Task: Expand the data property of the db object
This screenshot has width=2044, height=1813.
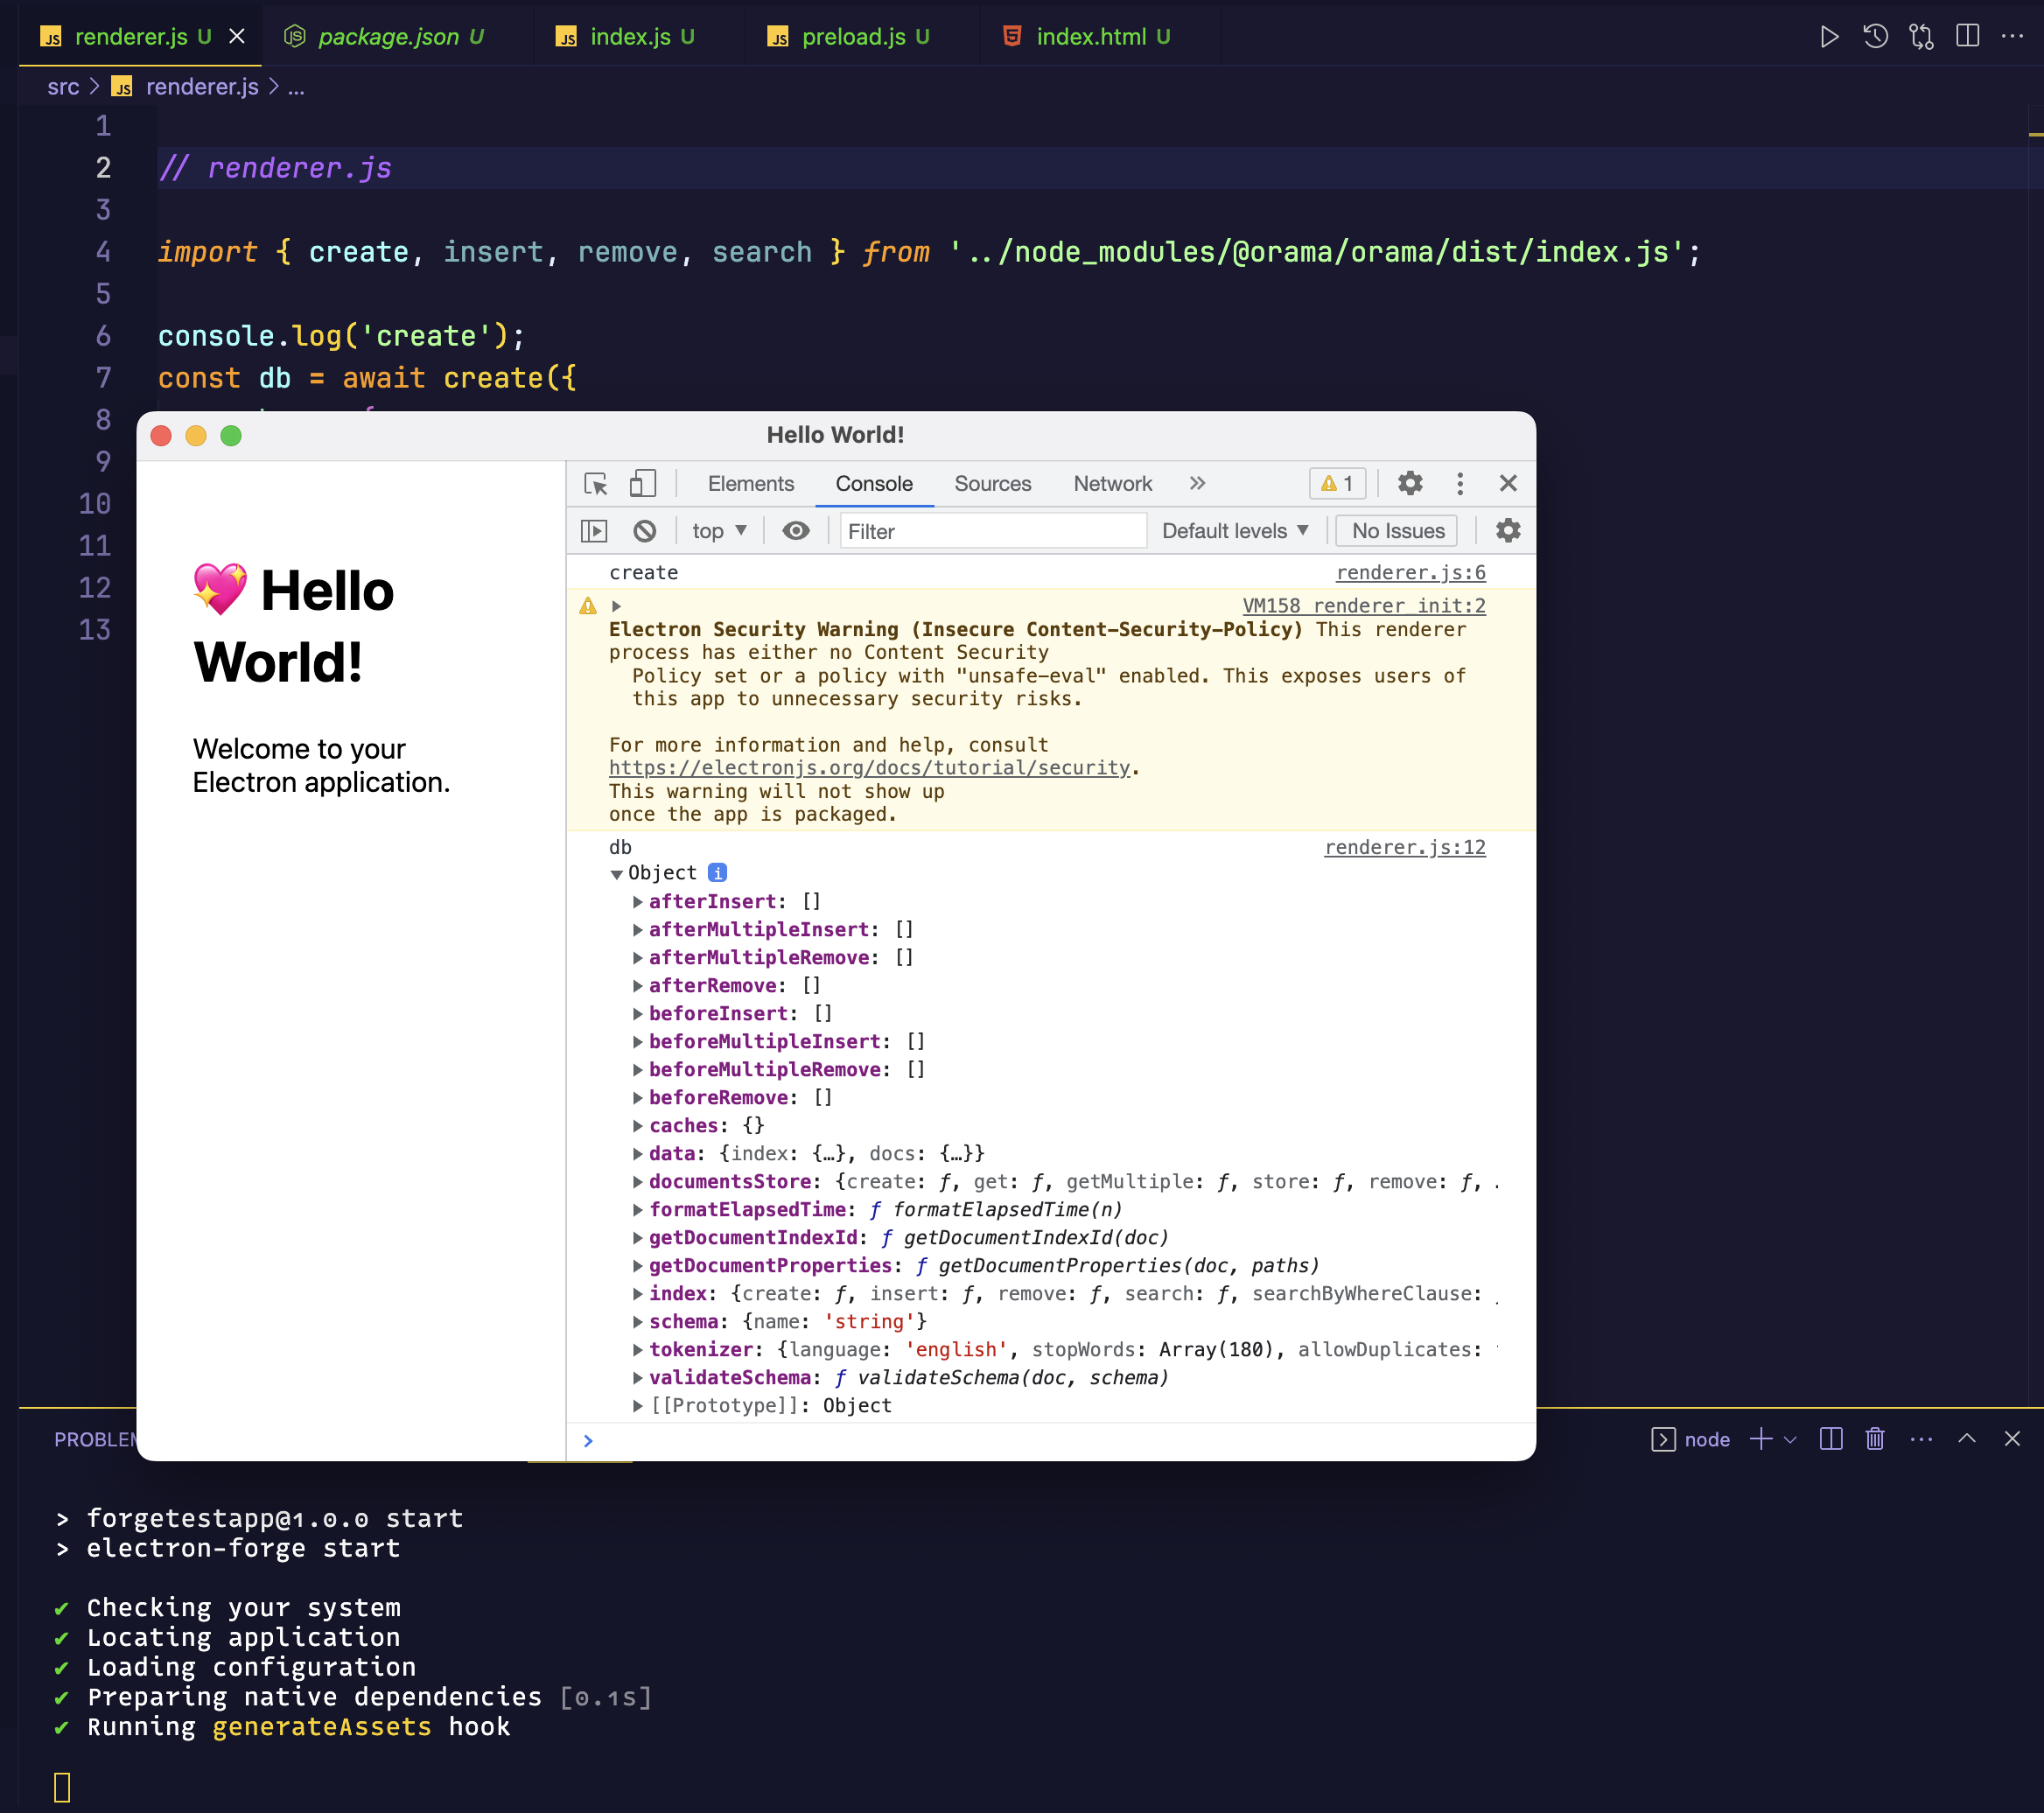Action: pos(638,1153)
